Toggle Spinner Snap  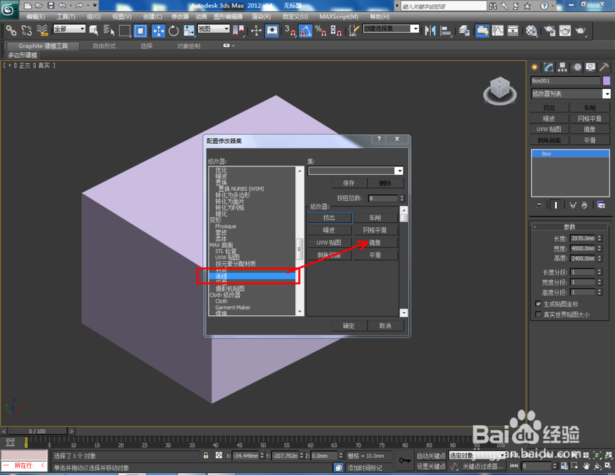(x=336, y=31)
